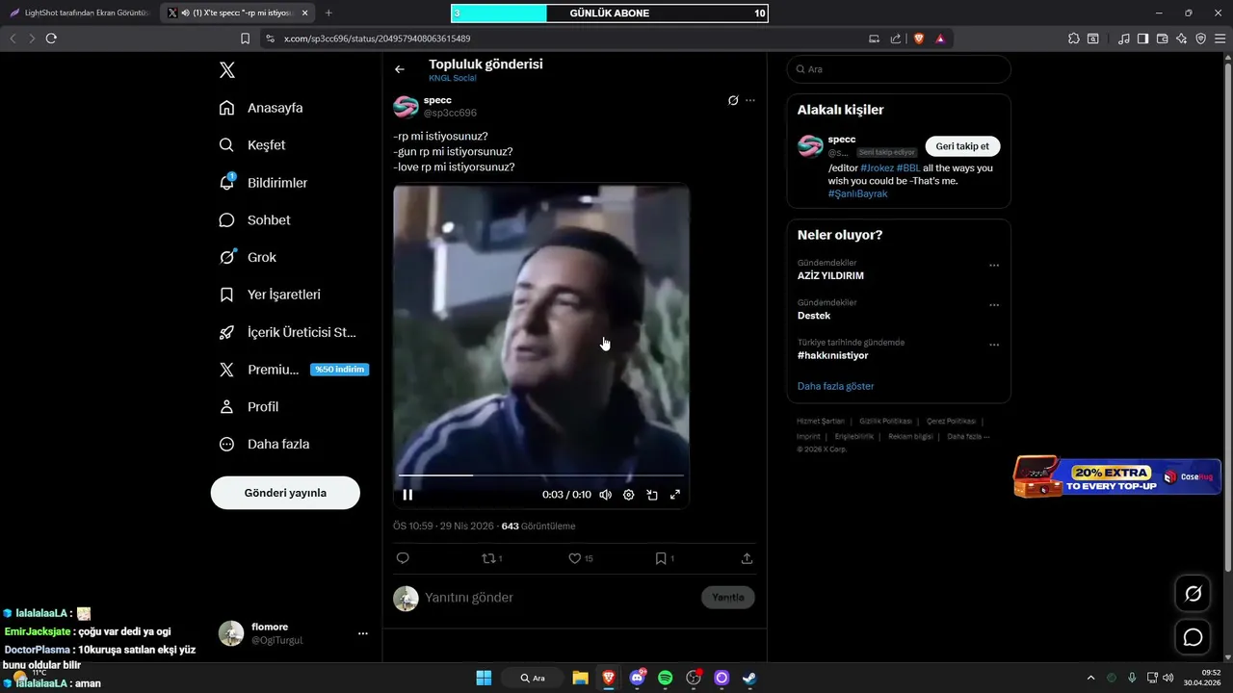Open more options for AZİZ YILDIRIM trend
Screen dimensions: 1233x693
[x=994, y=266]
